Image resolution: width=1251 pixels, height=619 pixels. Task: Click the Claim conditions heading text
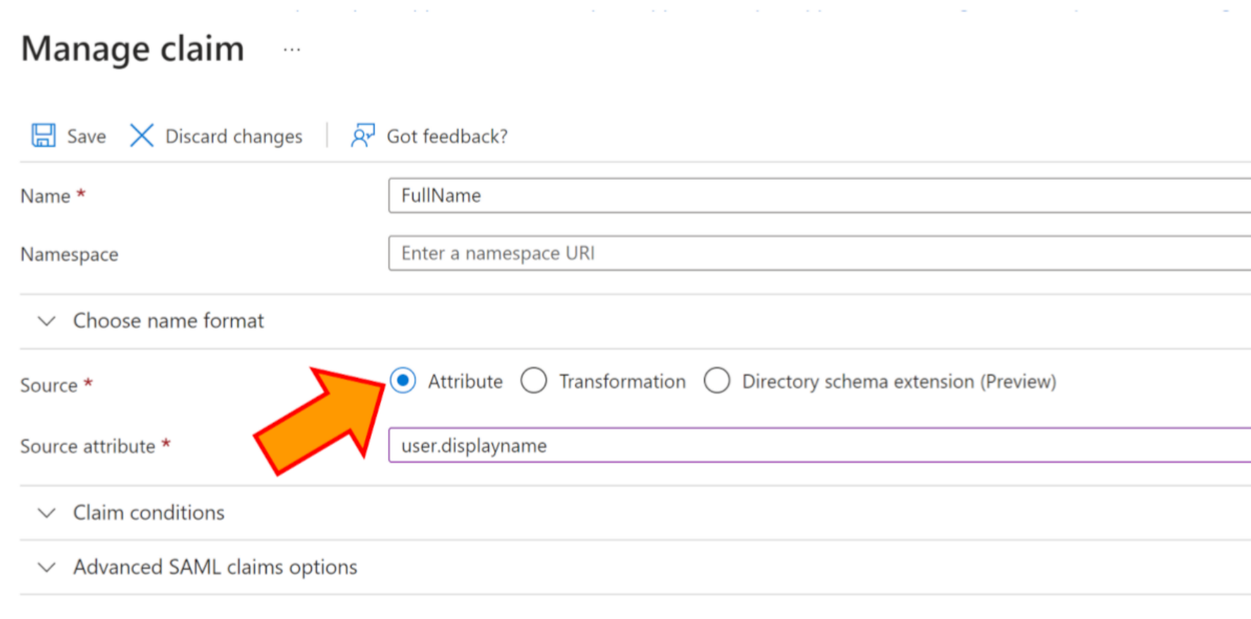pyautogui.click(x=149, y=513)
